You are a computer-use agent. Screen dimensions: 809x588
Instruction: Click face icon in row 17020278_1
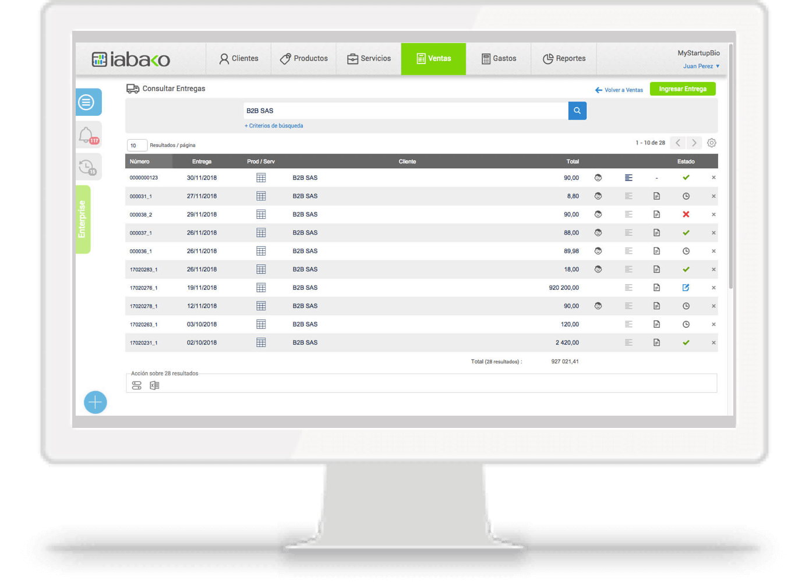coord(598,306)
